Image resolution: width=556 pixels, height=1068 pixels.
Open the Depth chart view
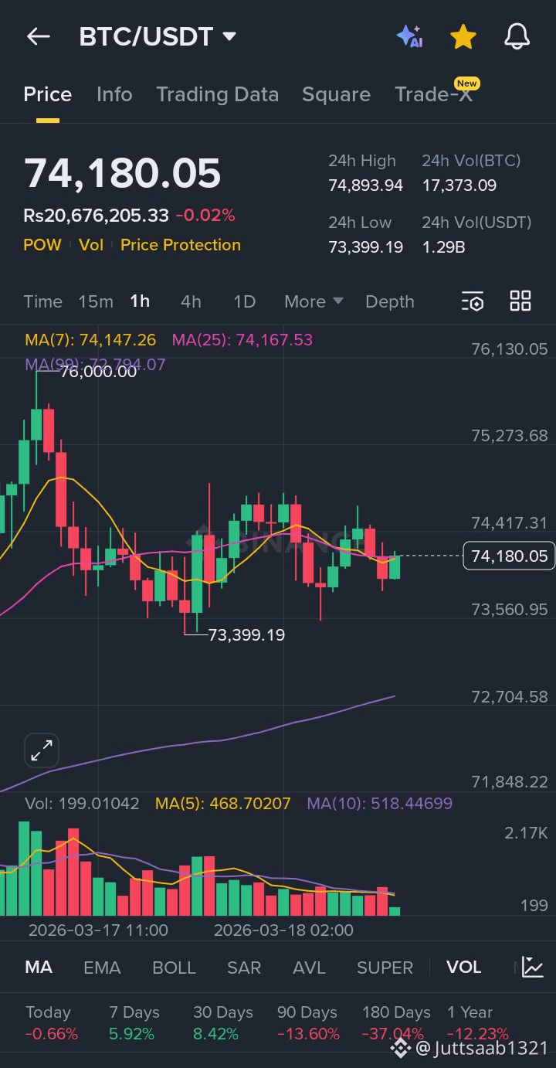point(390,301)
